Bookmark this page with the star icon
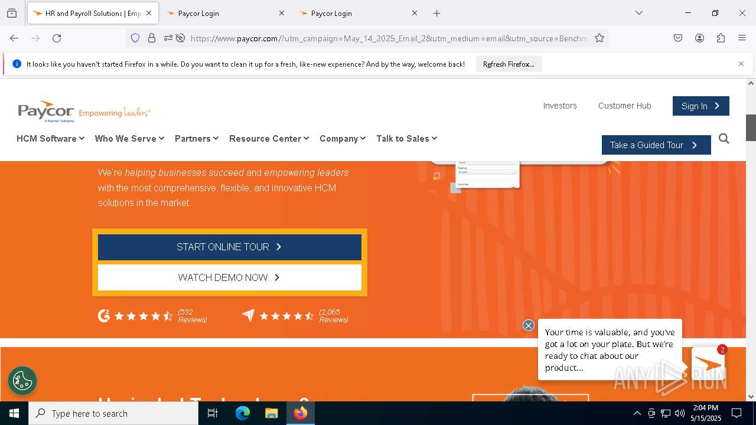 tap(599, 38)
